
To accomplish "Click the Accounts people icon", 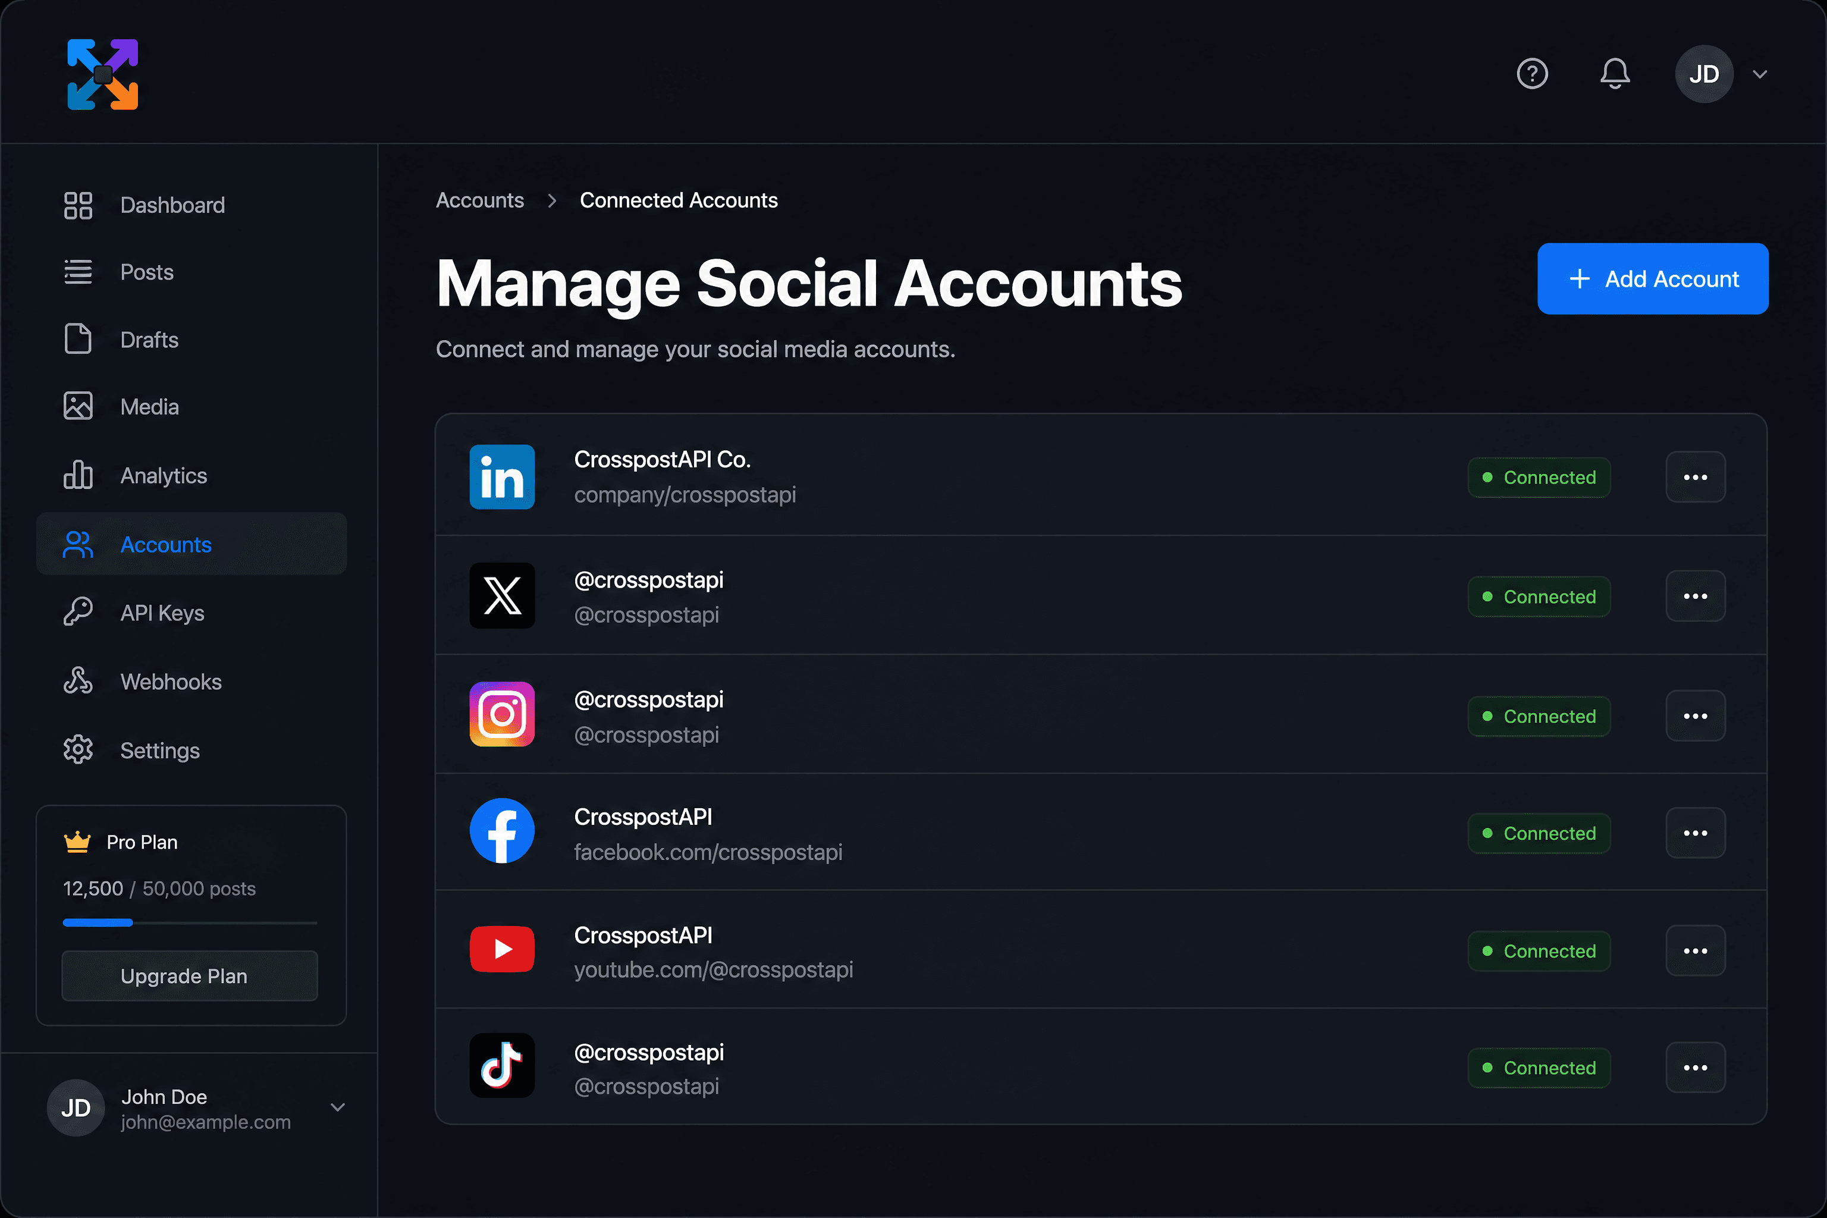I will coord(78,545).
